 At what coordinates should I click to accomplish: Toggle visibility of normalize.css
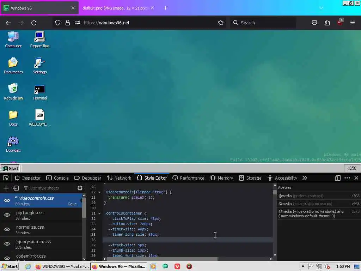click(7, 229)
